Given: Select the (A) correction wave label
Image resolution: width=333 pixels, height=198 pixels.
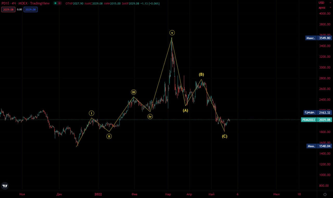Looking at the screenshot, I should coord(185,110).
